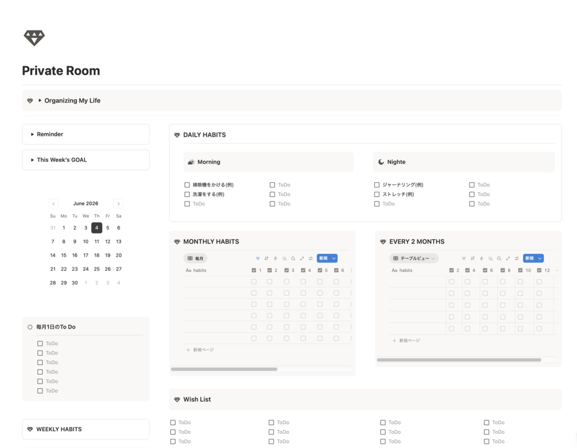The image size is (577, 448).
Task: Check the ストレッチ(例) checkbox
Action: pos(376,195)
